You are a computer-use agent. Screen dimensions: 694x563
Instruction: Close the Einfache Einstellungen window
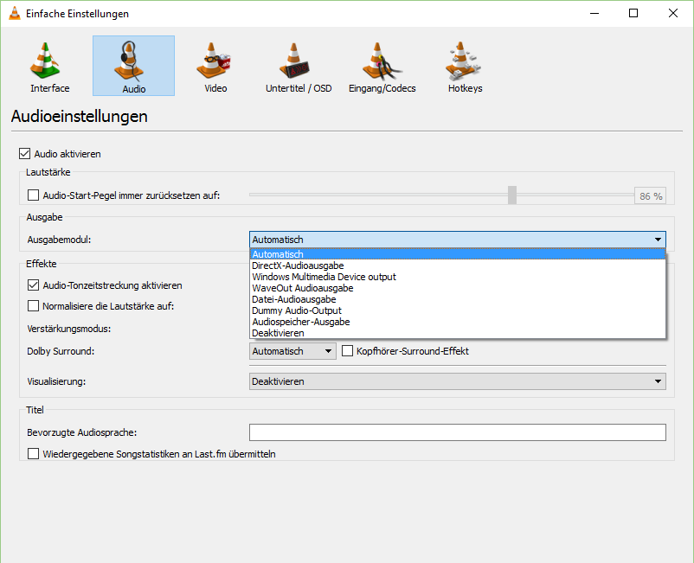click(672, 13)
